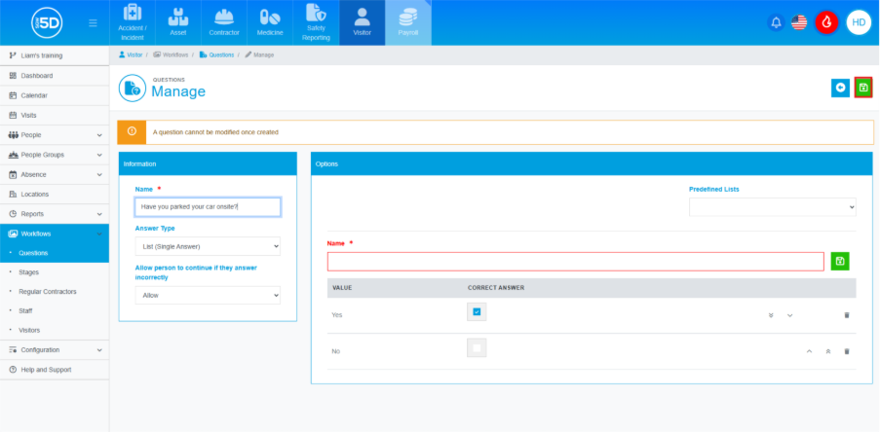
Task: Open the Predefined Lists dropdown
Action: pyautogui.click(x=772, y=206)
